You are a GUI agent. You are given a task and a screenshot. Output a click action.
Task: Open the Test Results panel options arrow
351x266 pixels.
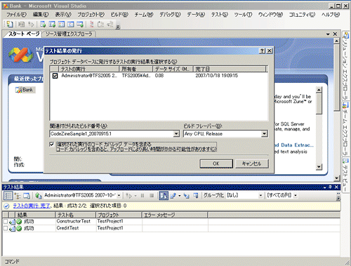point(325,187)
